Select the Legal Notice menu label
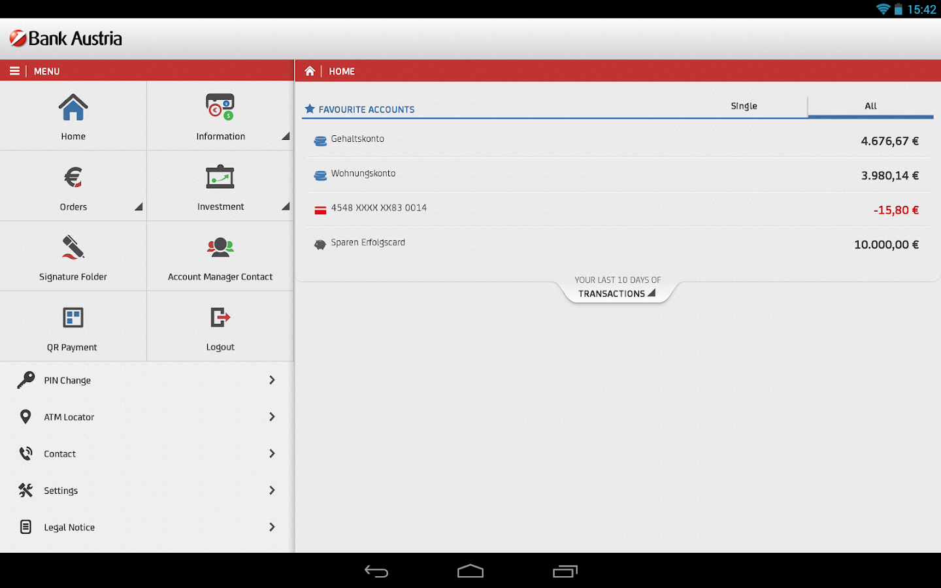This screenshot has height=588, width=941. 69,527
